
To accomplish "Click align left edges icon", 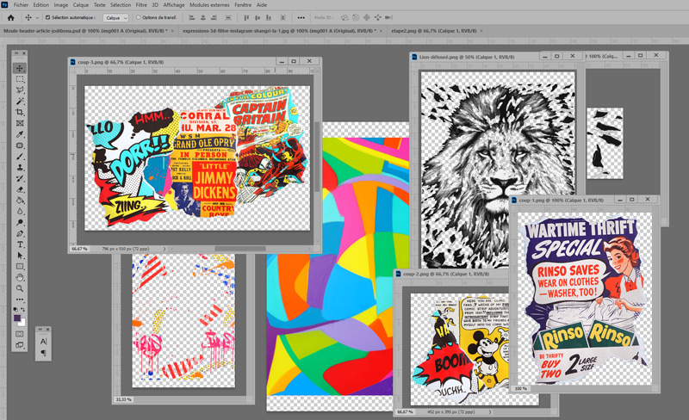I will tap(191, 17).
